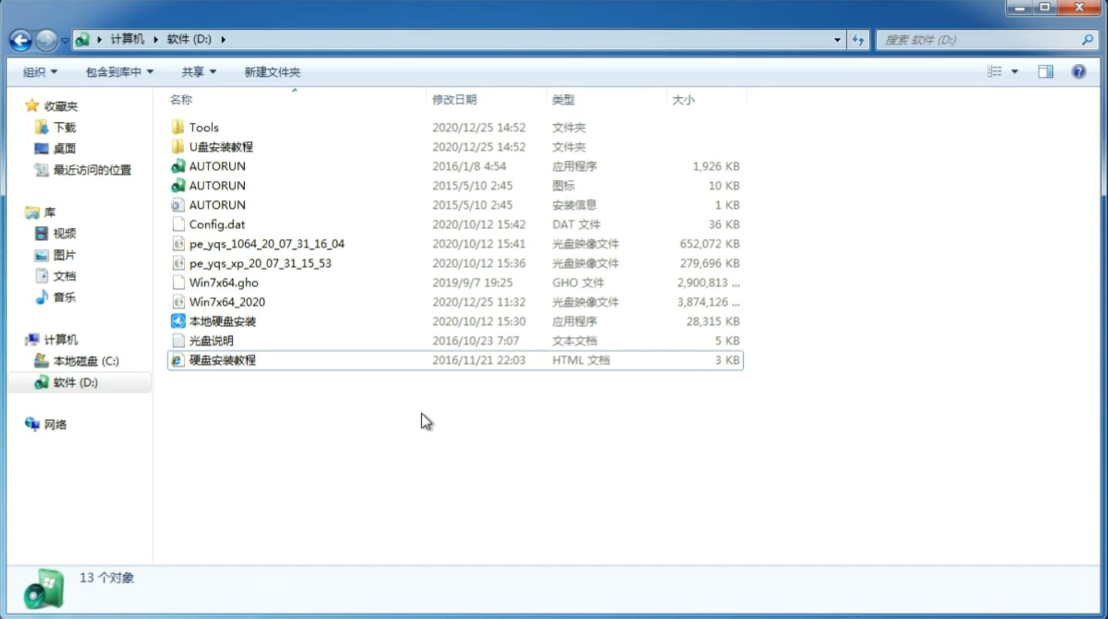This screenshot has width=1108, height=619.
Task: Click 包含到库中 dropdown arrow
Action: point(150,72)
